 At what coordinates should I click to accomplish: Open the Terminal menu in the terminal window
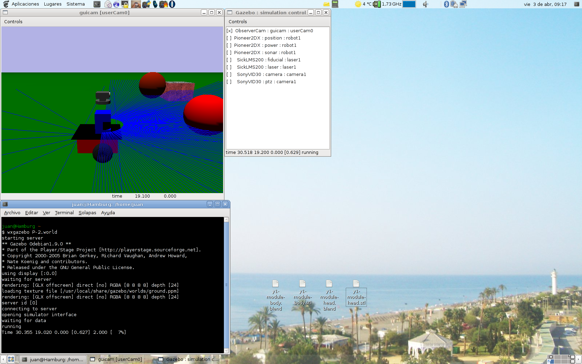pyautogui.click(x=64, y=213)
